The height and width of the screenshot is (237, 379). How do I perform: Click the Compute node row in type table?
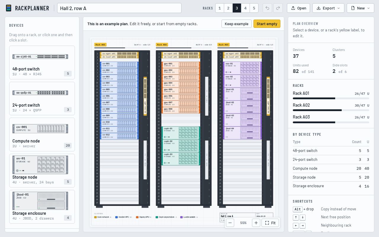[331, 168]
